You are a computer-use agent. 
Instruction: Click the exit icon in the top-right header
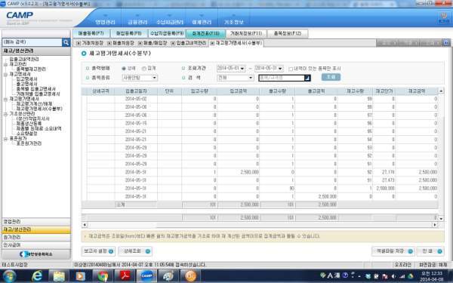point(443,17)
